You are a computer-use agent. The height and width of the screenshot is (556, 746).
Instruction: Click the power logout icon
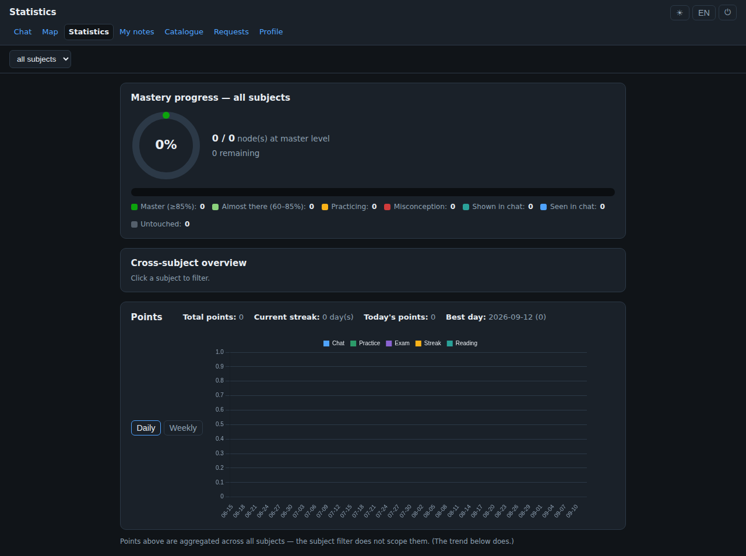pyautogui.click(x=727, y=13)
